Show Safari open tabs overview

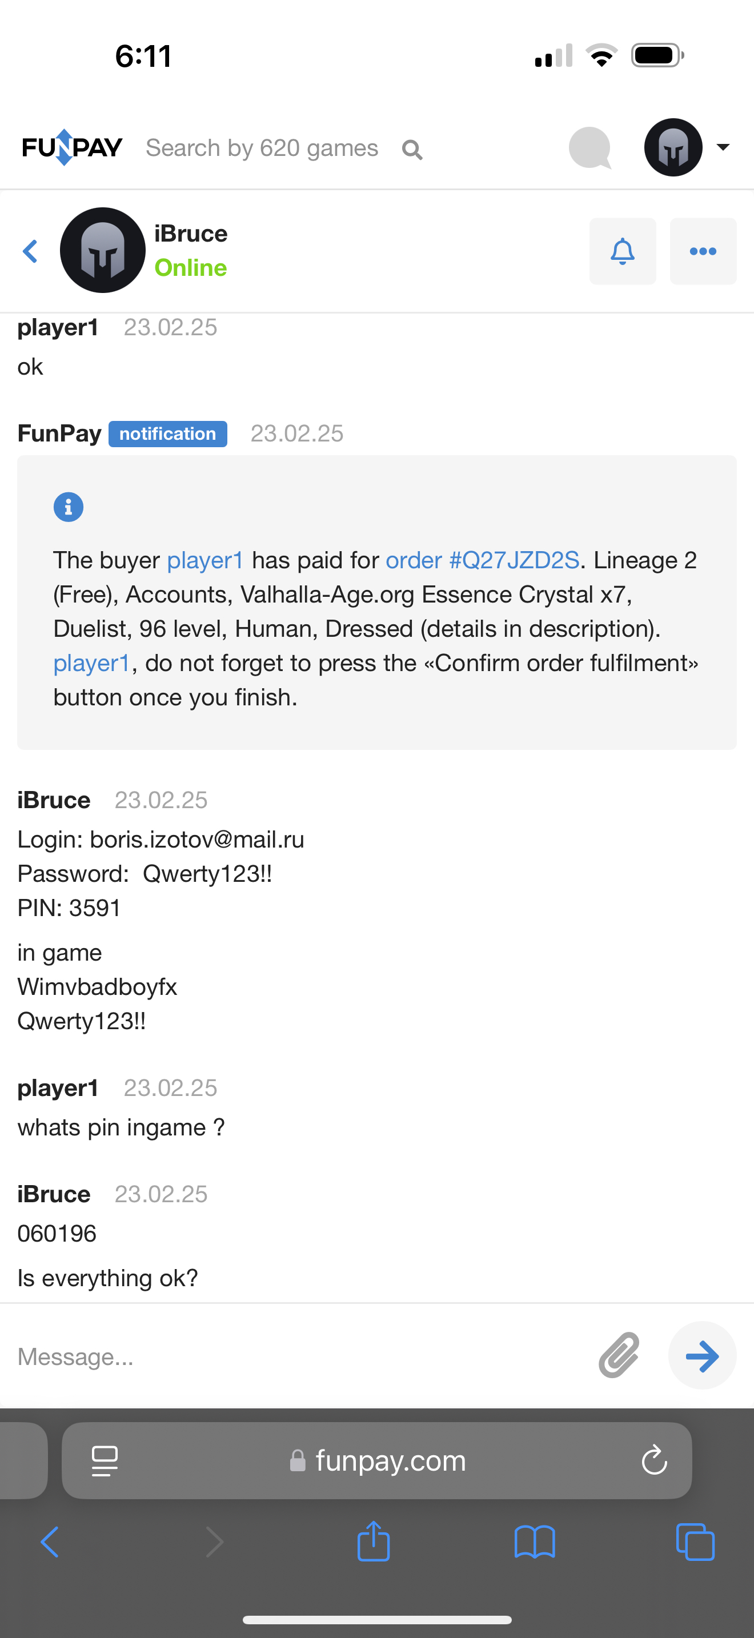coord(695,1542)
